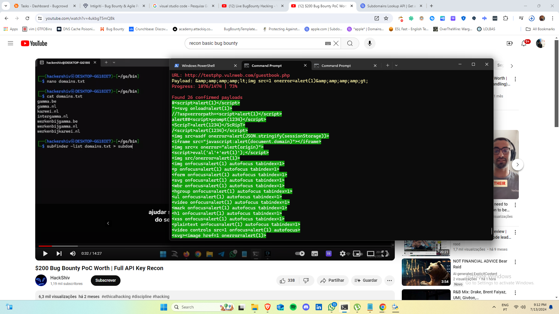The image size is (559, 314).
Task: Switch to Windows PowerShell tab
Action: pyautogui.click(x=198, y=65)
